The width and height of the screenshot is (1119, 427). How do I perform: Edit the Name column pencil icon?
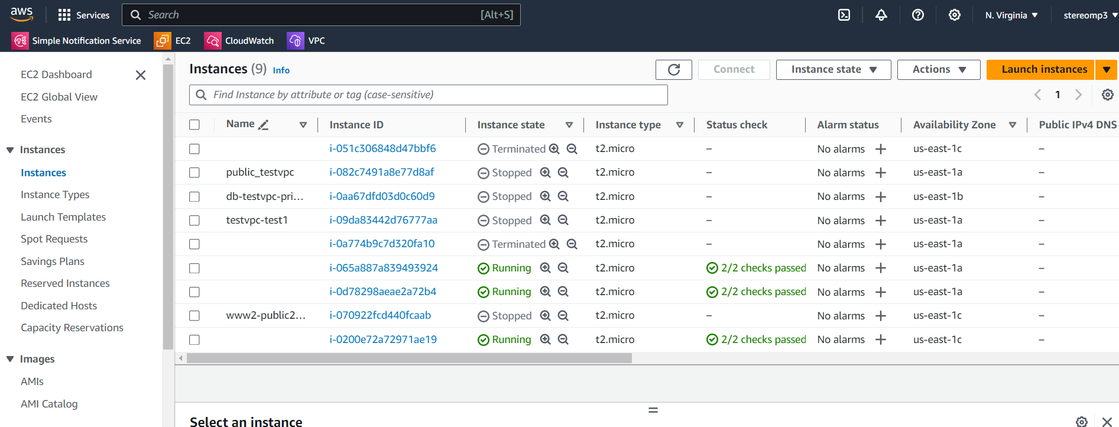pyautogui.click(x=264, y=125)
